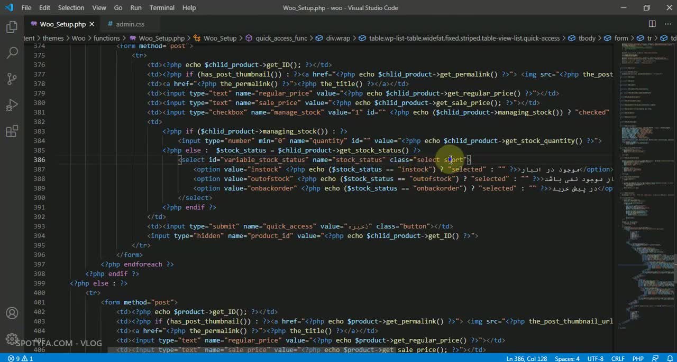
Task: Open the Selection menu
Action: [x=71, y=8]
